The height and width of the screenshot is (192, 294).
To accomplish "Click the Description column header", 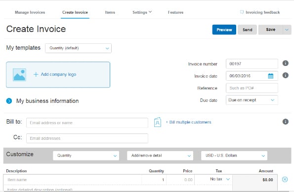I will (x=16, y=171).
